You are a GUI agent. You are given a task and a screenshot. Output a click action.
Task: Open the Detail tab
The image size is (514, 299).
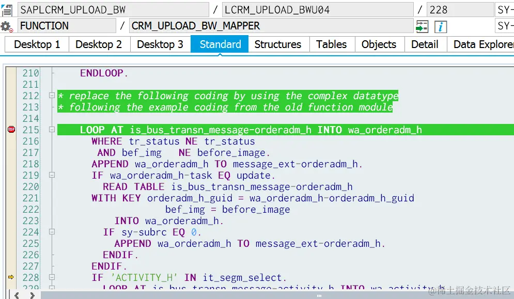pyautogui.click(x=425, y=44)
